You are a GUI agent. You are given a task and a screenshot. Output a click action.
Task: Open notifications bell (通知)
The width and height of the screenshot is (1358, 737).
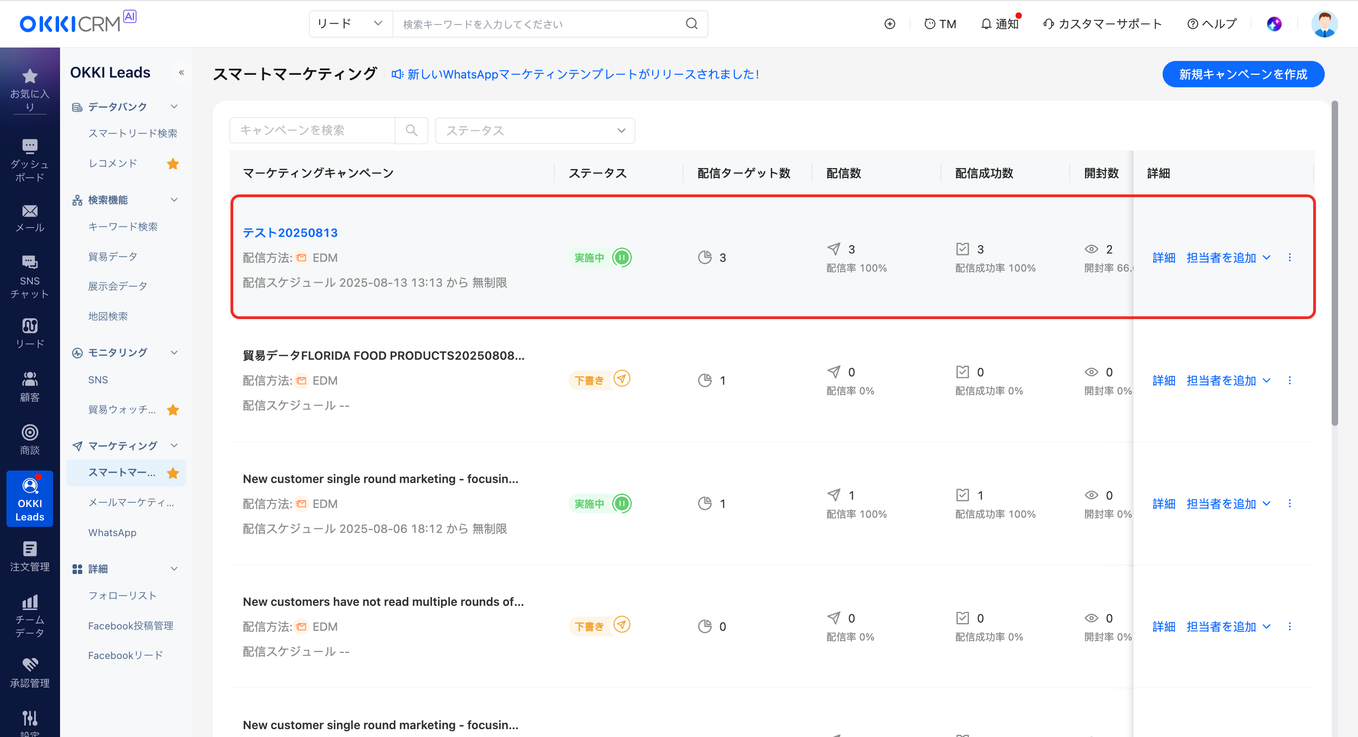click(1000, 24)
